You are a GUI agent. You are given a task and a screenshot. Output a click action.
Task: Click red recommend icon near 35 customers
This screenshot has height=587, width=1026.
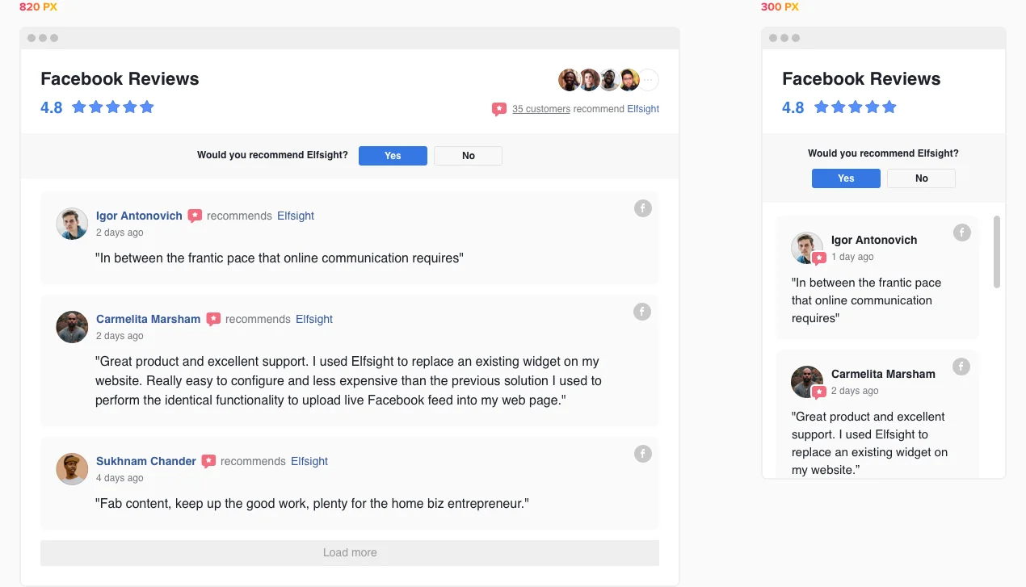point(499,109)
